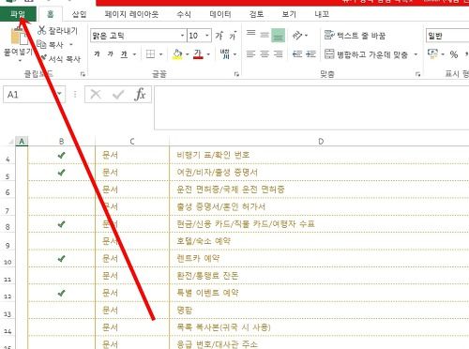Open the 맑은 고딕 font name dropdown

pyautogui.click(x=182, y=36)
